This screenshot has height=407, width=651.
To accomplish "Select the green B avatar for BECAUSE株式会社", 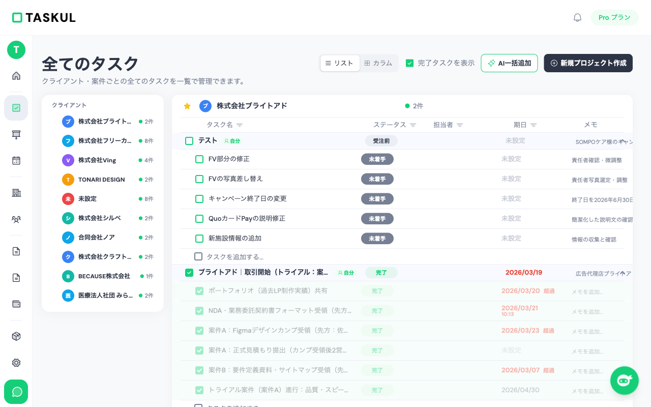I will click(x=68, y=276).
